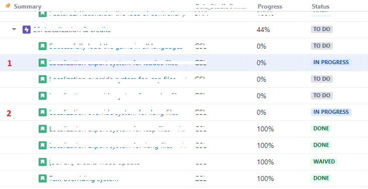The height and width of the screenshot is (189, 368).
Task: Click the green story icon in row marked 1
Action: tap(43, 63)
